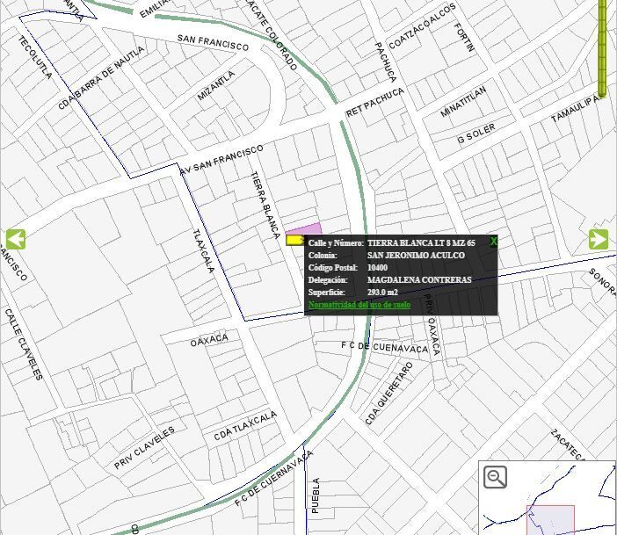
Task: Click the green vertical zoom slider bar
Action: 602,47
